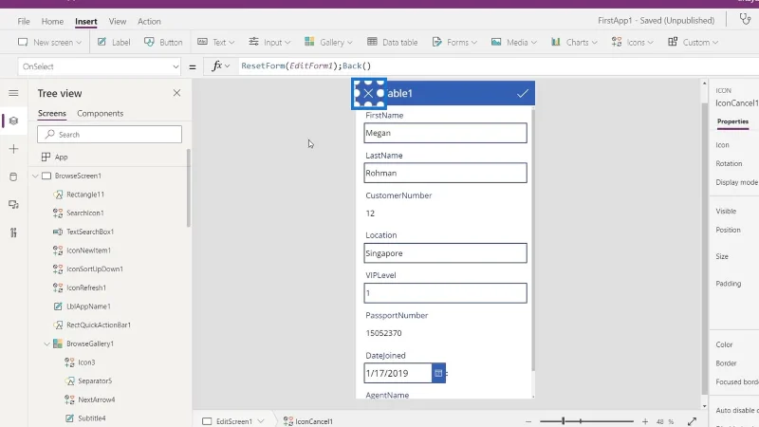Click the Insert plus icon in left rail
This screenshot has width=759, height=427.
click(x=13, y=149)
